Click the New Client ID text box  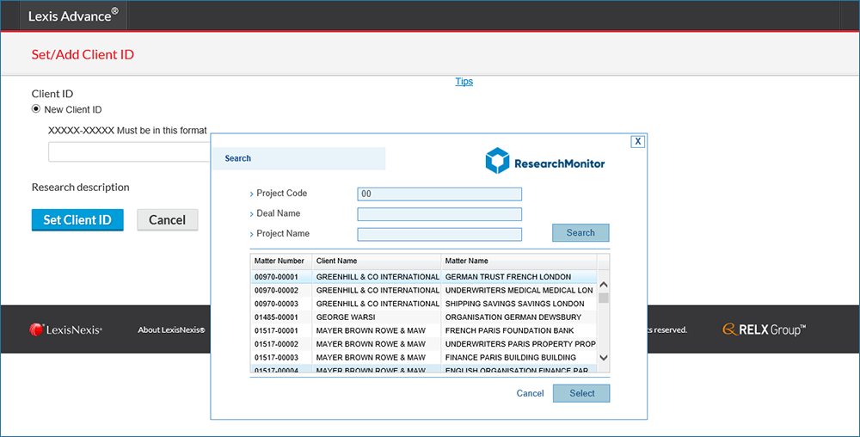130,152
